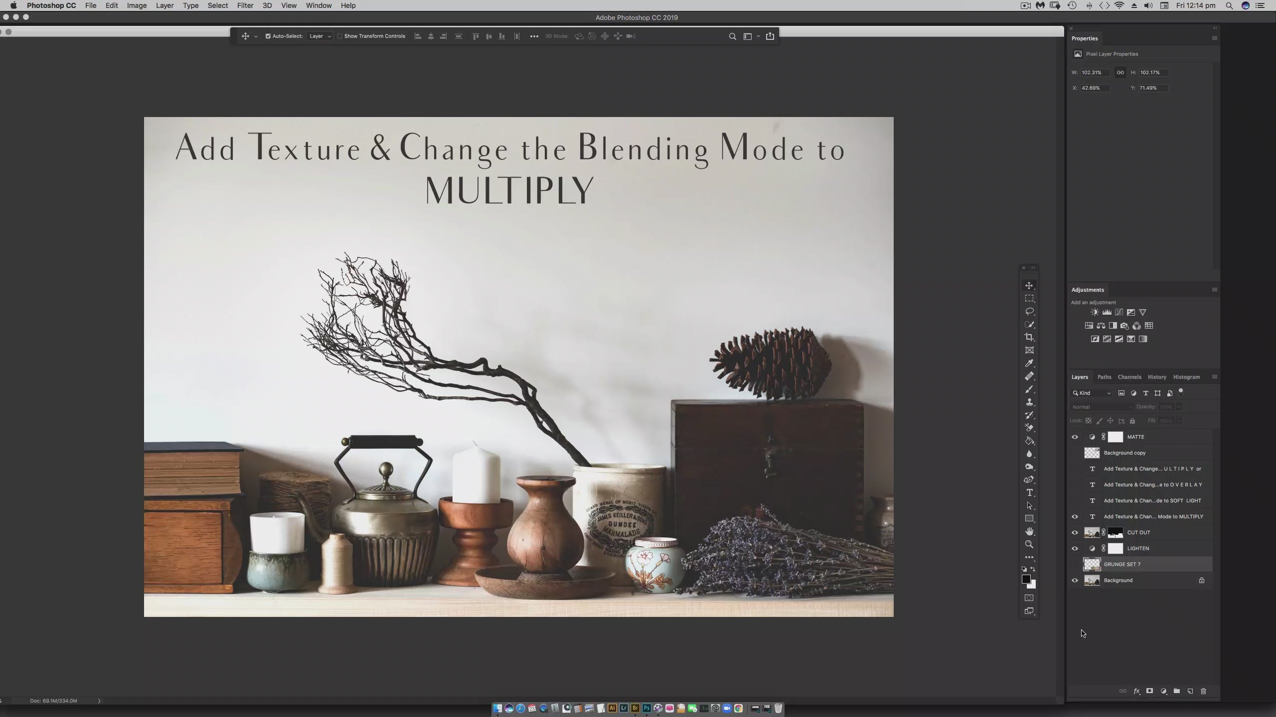
Task: Select the Zoom tool in toolbar
Action: coord(1029,544)
